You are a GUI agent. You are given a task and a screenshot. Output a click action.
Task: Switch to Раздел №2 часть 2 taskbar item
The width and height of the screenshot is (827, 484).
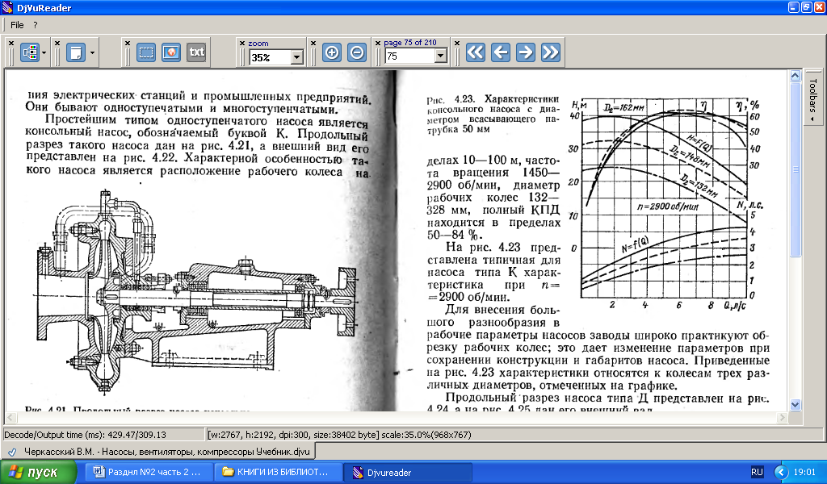pyautogui.click(x=149, y=473)
